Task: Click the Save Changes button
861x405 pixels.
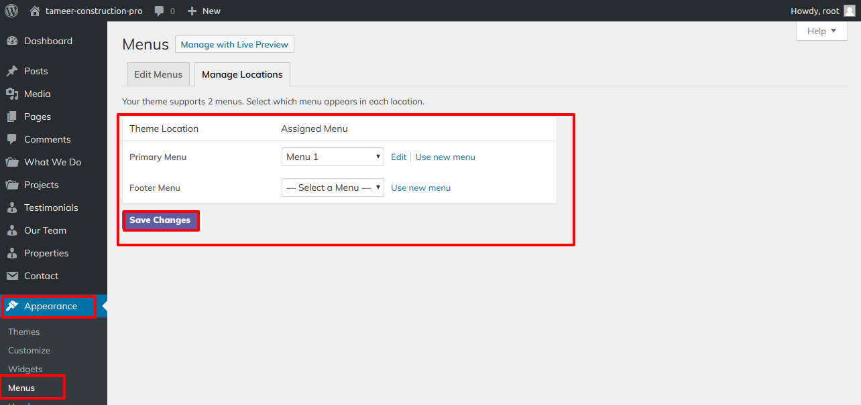Action: pos(160,220)
